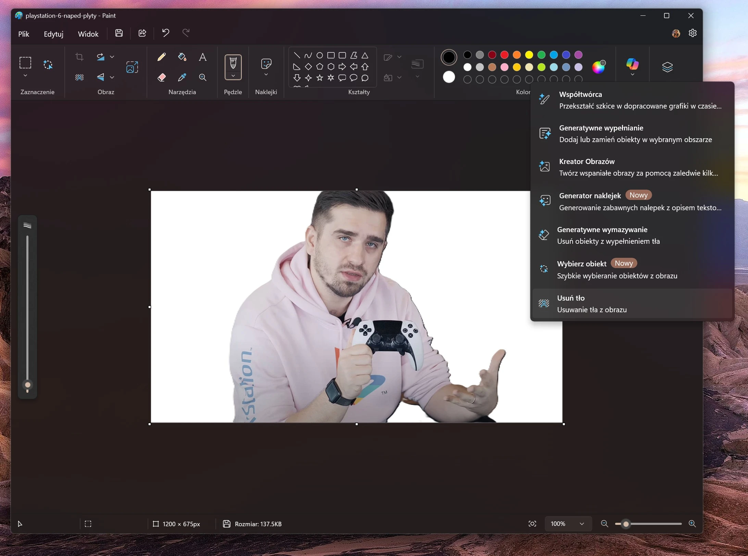Select the Color picker eyedropper tool
748x556 pixels.
pyautogui.click(x=182, y=77)
